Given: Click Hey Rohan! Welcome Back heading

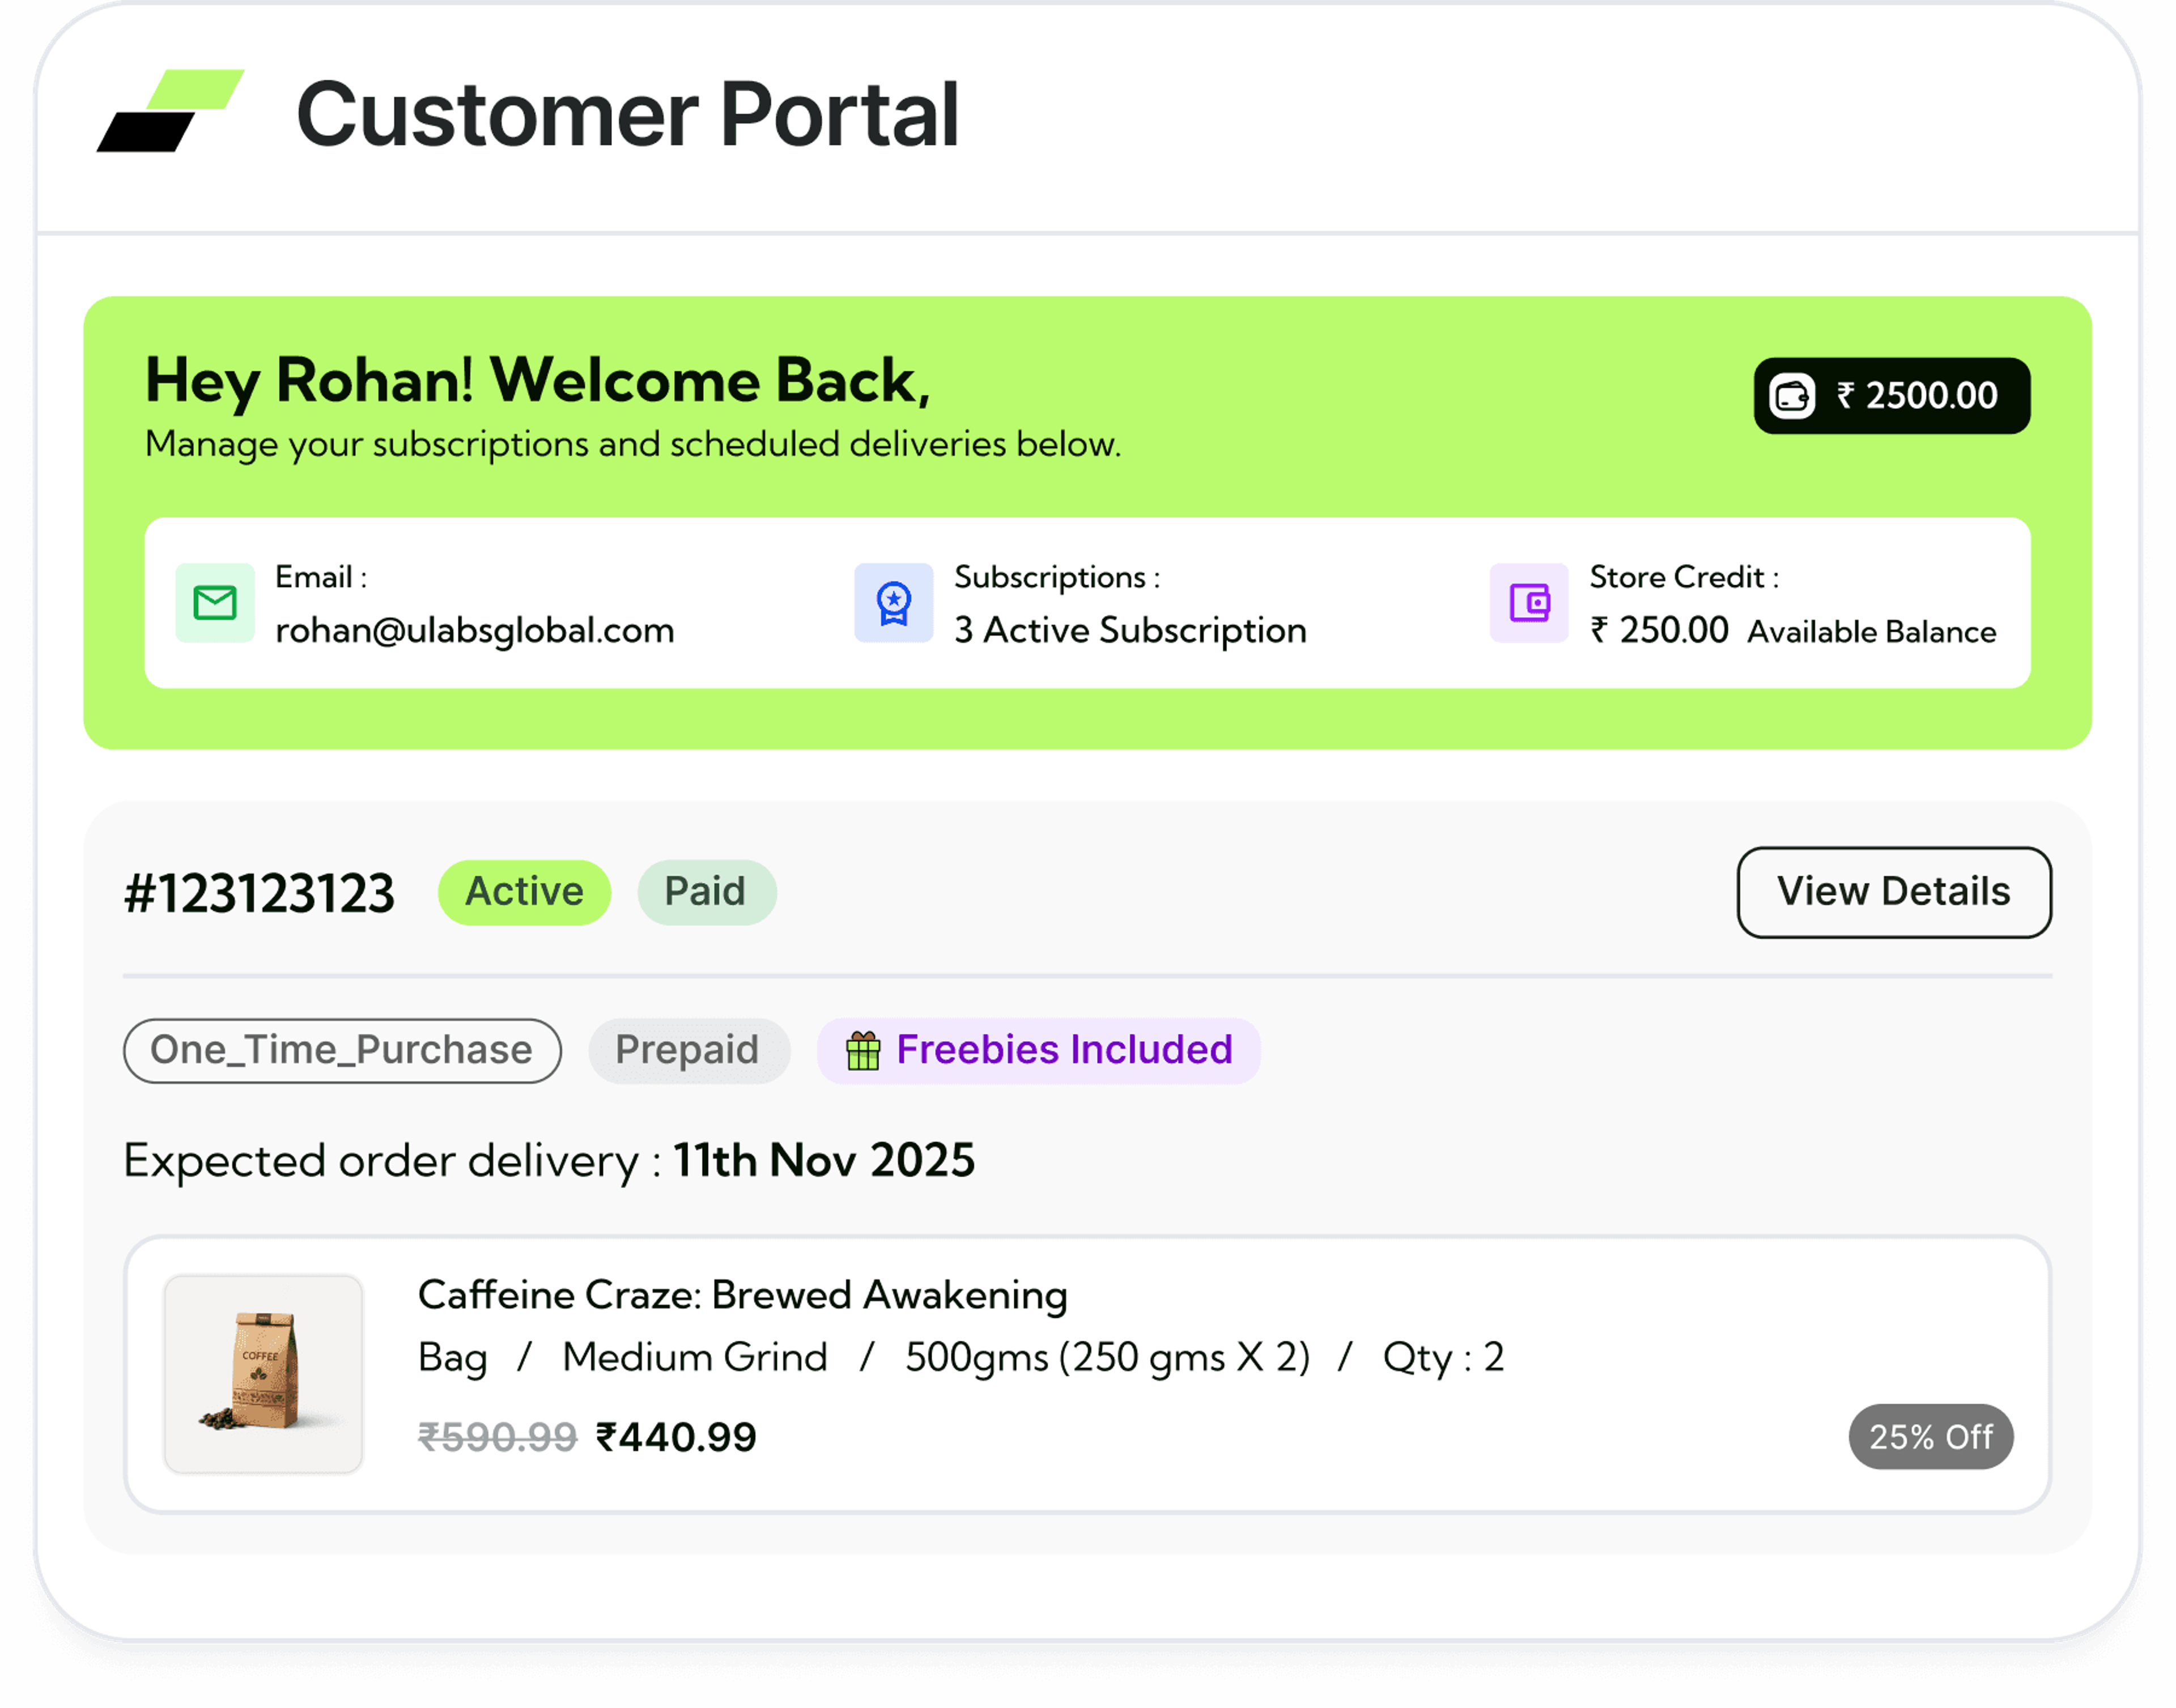Looking at the screenshot, I should [539, 382].
